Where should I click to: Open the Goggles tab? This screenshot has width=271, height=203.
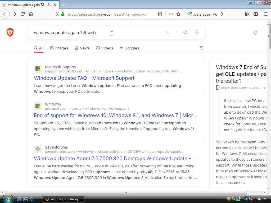(129, 48)
